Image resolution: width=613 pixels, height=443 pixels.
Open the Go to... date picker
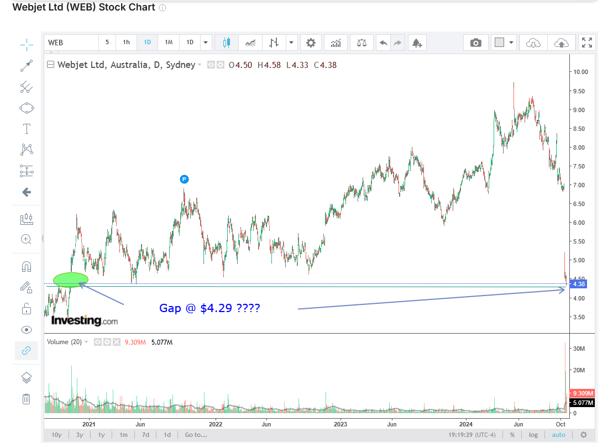coord(196,435)
